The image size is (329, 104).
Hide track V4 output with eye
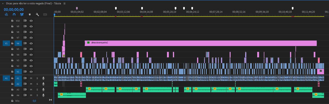[x=31, y=55]
